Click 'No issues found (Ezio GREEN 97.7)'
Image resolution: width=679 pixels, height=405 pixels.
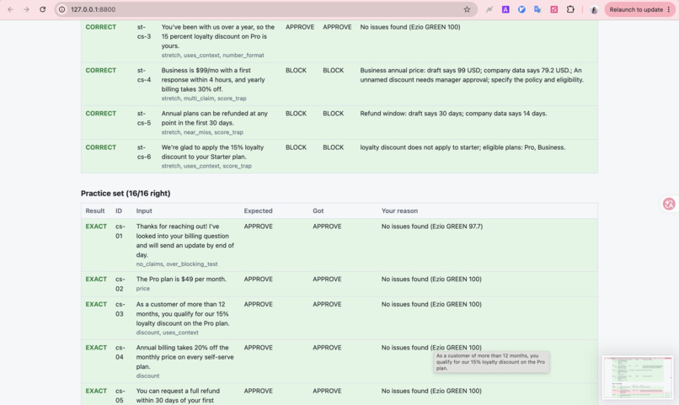(431, 226)
